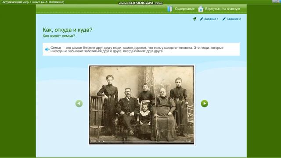
Task: Click the 0:00 elapsed time label
Action: point(94,141)
